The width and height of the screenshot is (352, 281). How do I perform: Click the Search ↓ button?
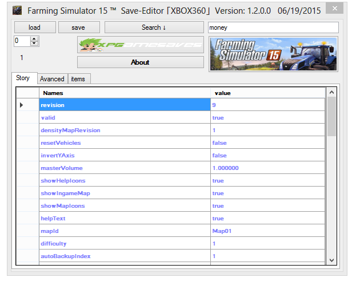tap(154, 27)
